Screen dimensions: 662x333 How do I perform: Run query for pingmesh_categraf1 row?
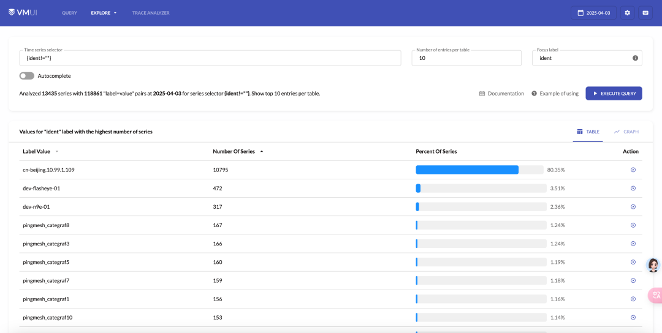[x=633, y=299]
